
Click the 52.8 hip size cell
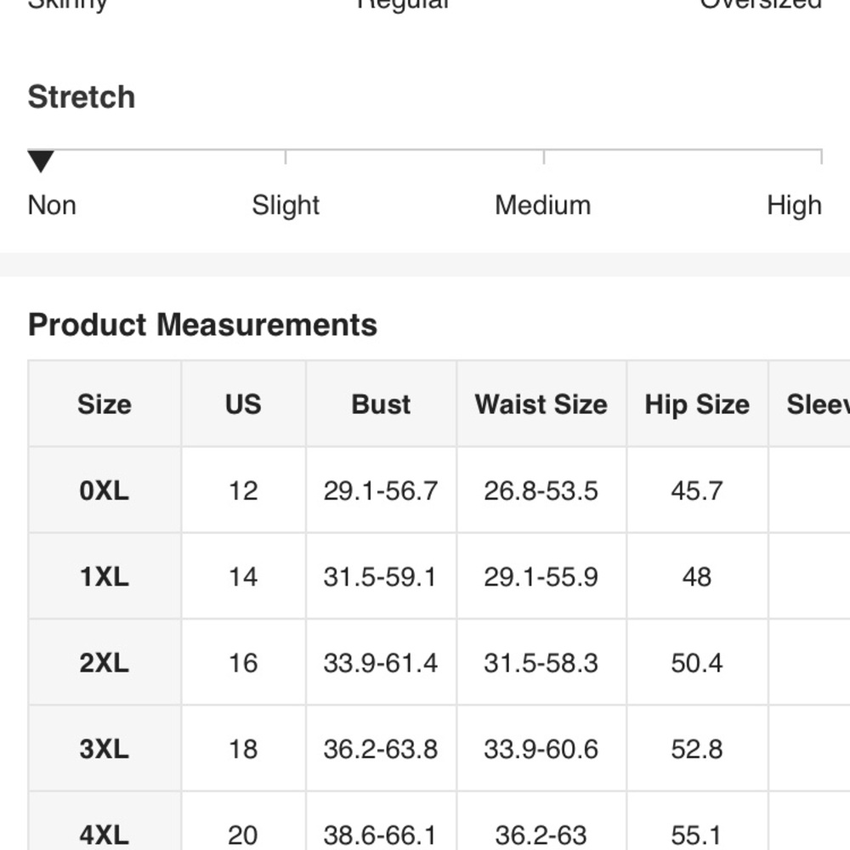point(697,749)
